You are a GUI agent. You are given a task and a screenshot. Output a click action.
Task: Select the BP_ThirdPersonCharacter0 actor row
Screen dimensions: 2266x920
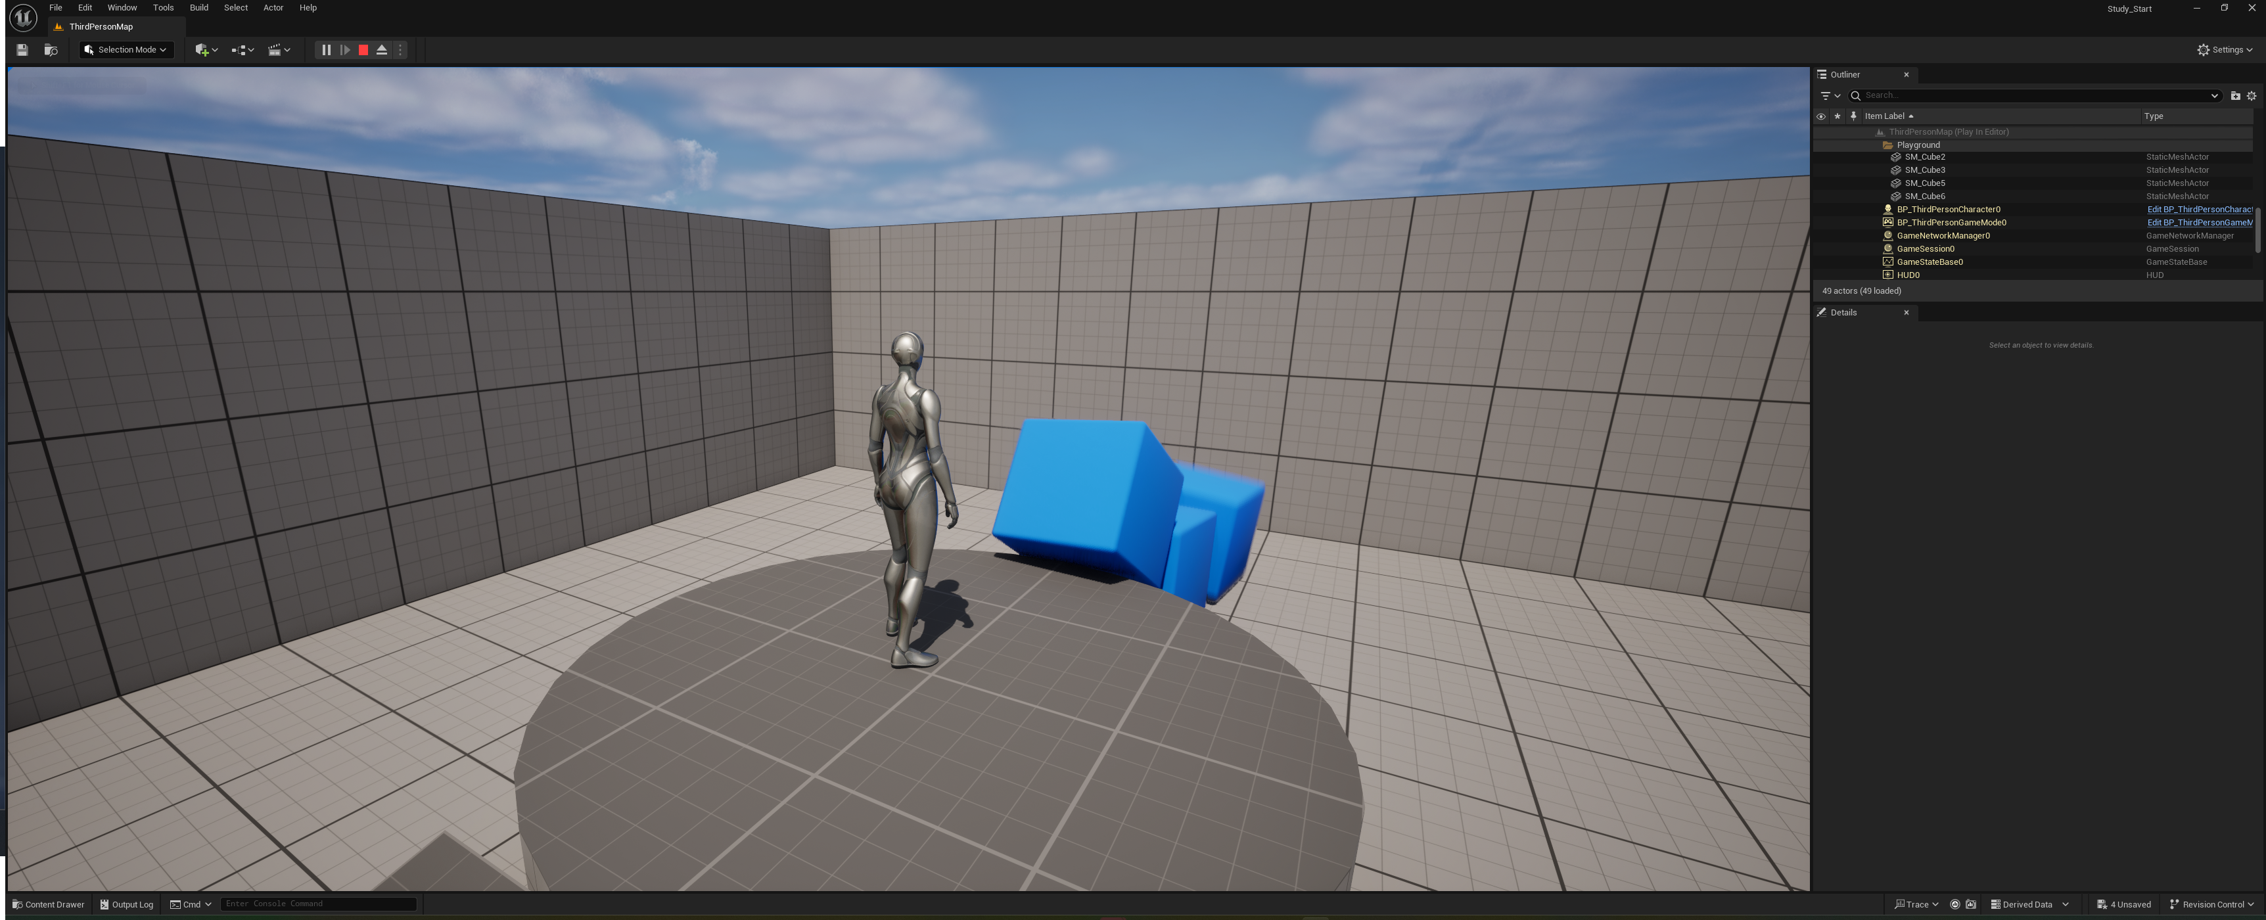[x=2033, y=210]
